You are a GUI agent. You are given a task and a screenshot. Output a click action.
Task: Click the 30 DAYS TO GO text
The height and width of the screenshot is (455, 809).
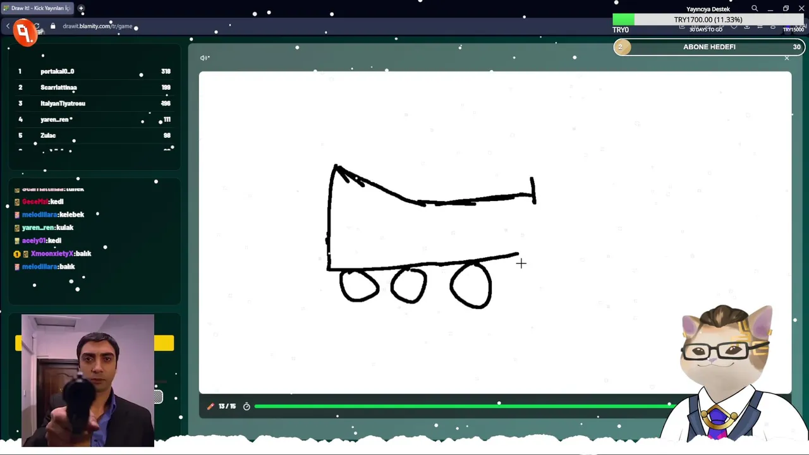pyautogui.click(x=705, y=30)
